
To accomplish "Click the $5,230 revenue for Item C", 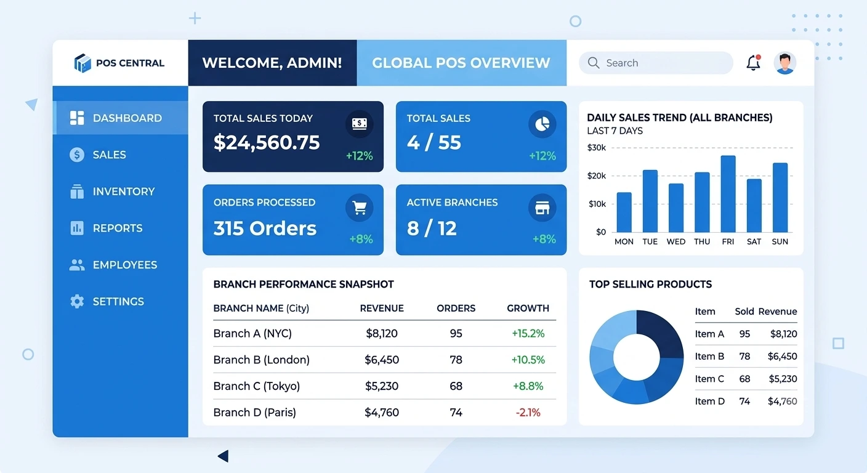I will pyautogui.click(x=783, y=379).
